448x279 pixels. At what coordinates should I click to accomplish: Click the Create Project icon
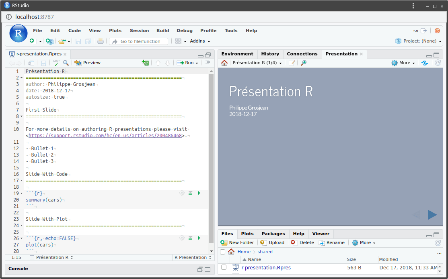tap(49, 41)
